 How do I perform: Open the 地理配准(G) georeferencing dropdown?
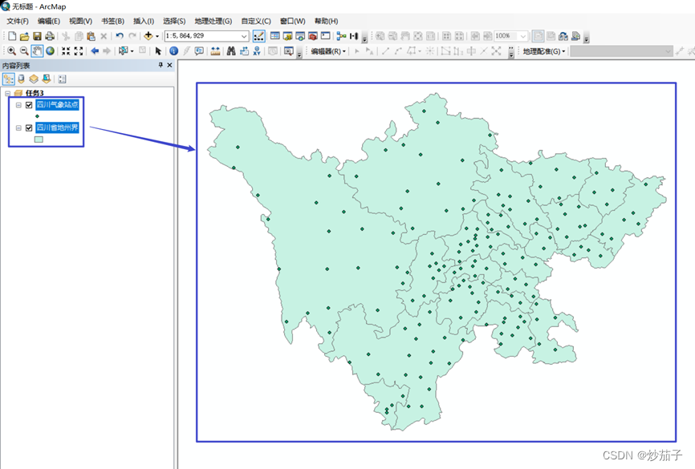[x=544, y=51]
